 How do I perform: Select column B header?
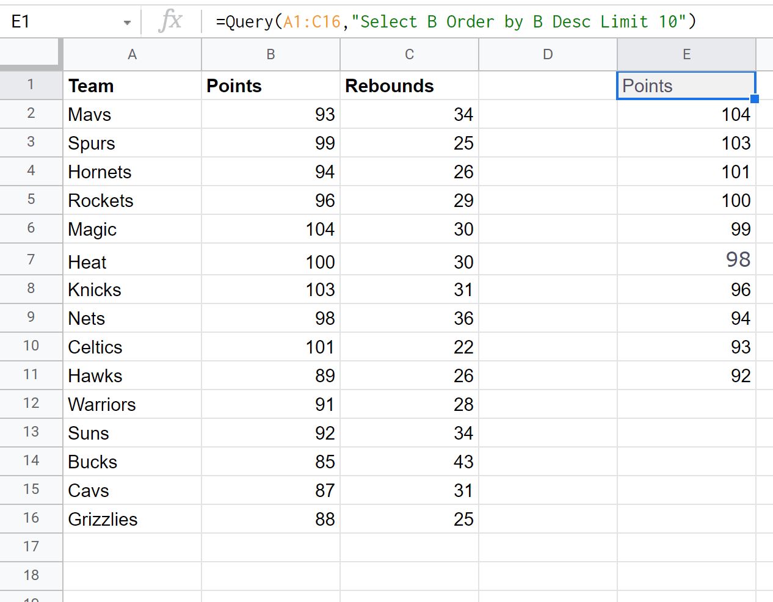[270, 54]
